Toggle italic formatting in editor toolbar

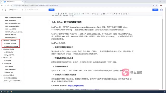pyautogui.click(x=61, y=14)
